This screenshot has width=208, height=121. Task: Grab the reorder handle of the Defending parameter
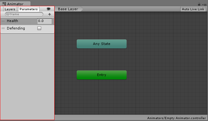click(x=3, y=28)
